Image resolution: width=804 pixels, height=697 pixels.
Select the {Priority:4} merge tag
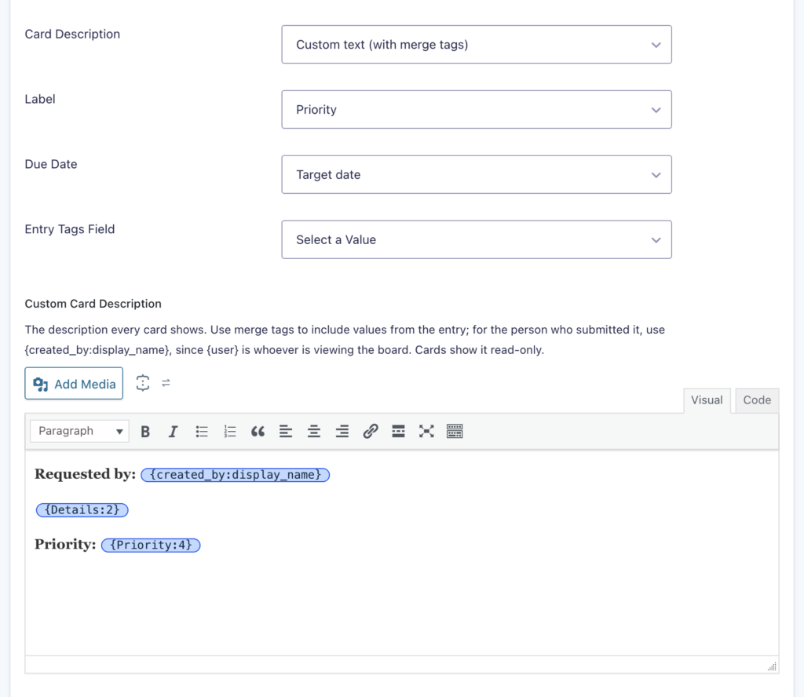point(151,545)
